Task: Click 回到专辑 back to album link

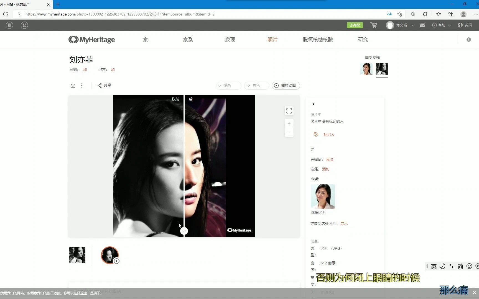Action: tap(372, 57)
